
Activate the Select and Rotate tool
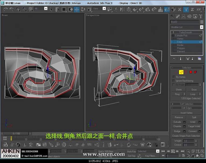pyautogui.click(x=83, y=9)
